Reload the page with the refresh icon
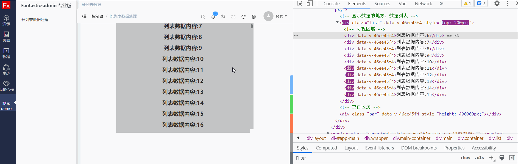Image resolution: width=518 pixels, height=164 pixels. [243, 17]
